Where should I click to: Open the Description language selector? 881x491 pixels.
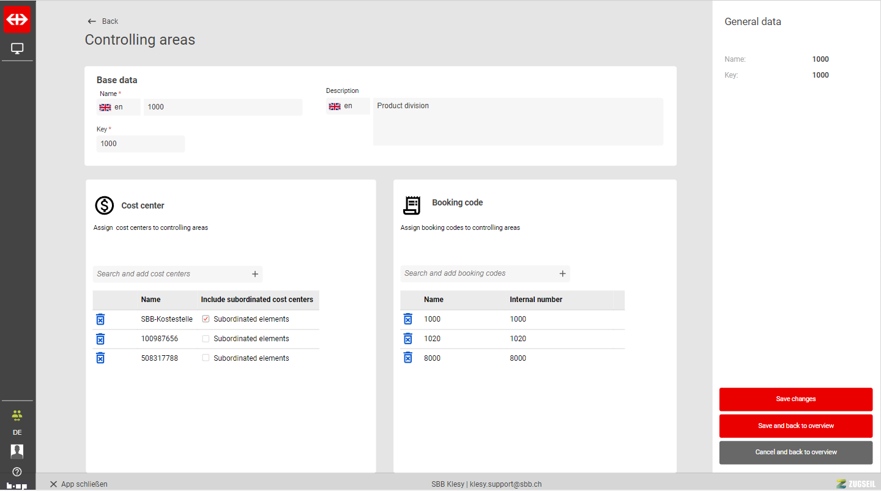point(348,106)
